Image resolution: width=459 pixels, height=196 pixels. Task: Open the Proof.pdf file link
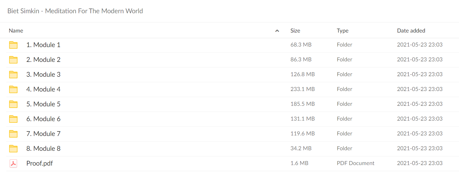click(39, 163)
